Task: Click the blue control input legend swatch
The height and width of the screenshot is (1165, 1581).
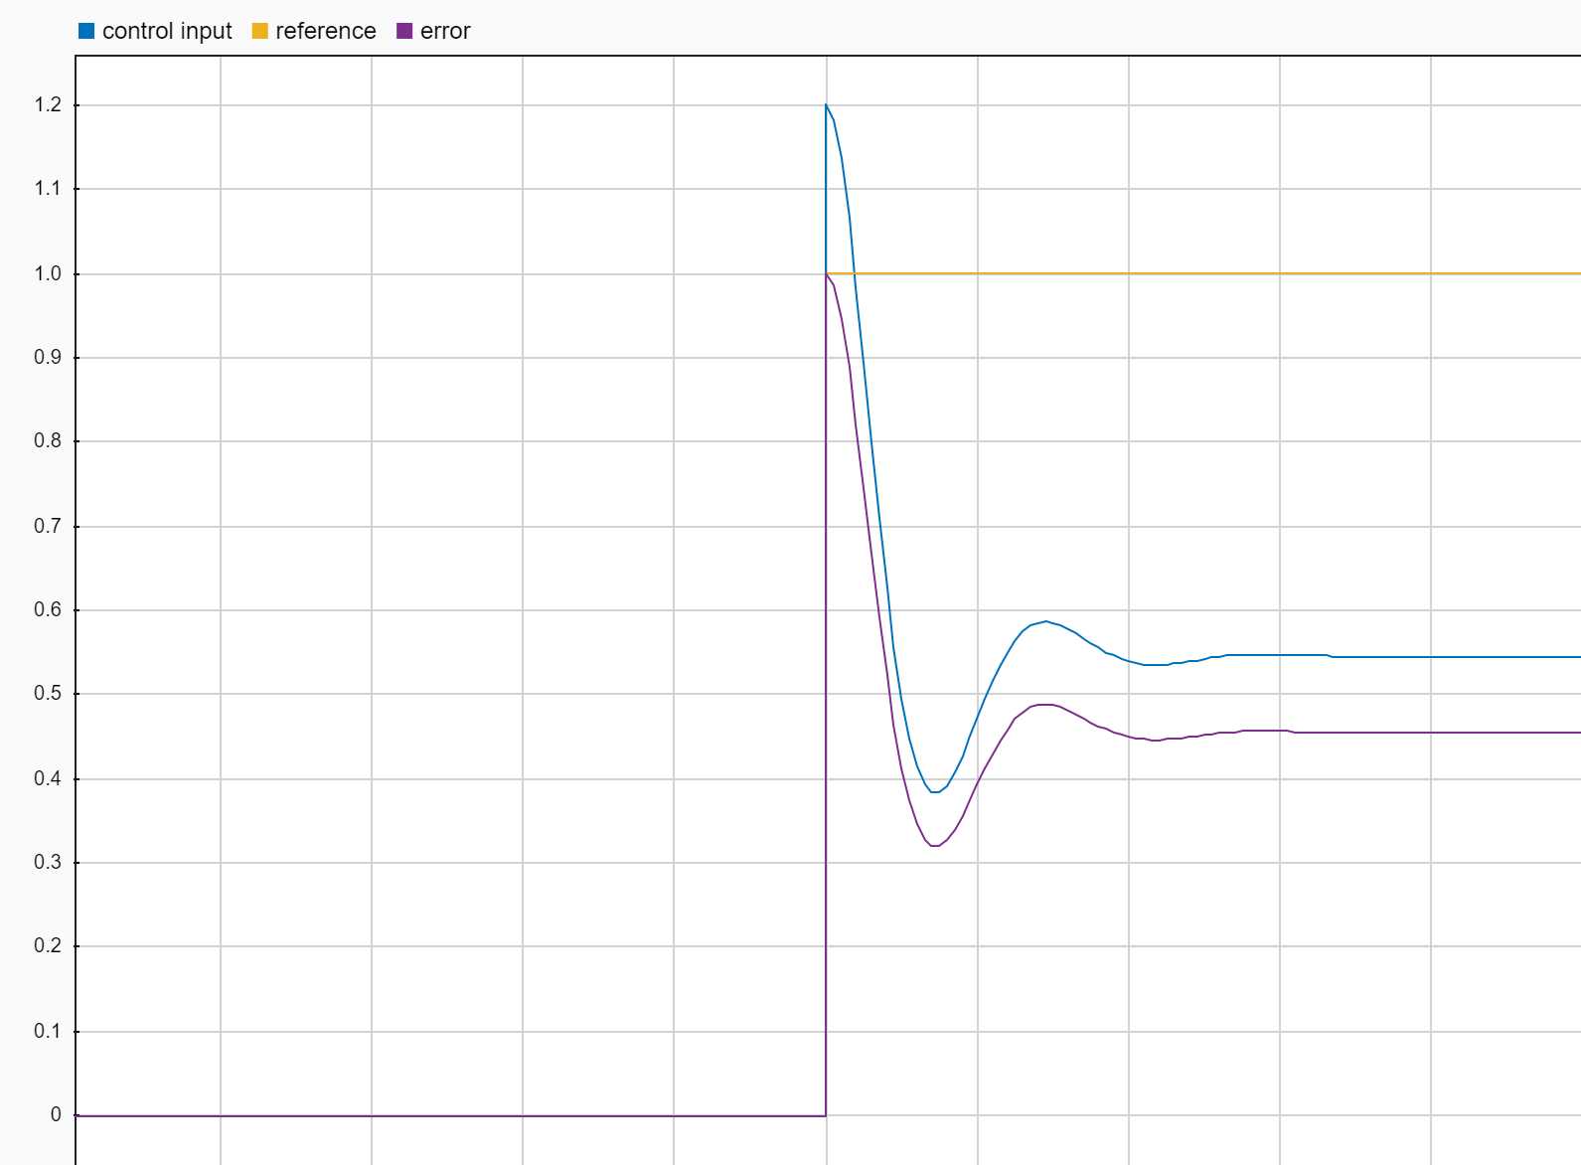Action: [86, 31]
